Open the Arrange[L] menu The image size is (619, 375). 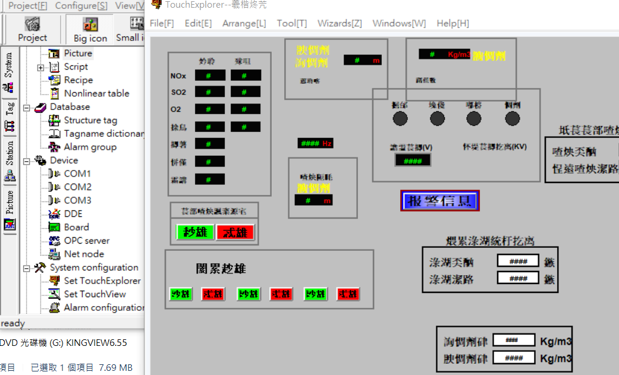244,23
